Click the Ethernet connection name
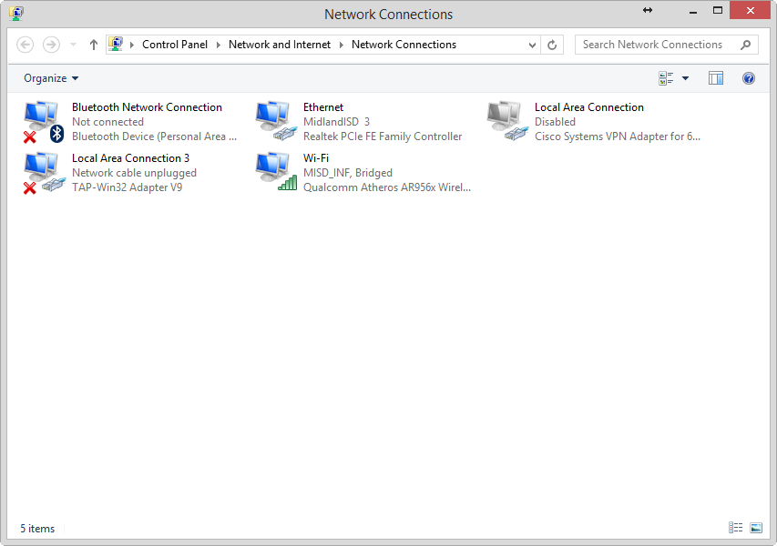 323,107
